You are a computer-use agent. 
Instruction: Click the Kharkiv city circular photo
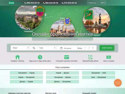point(96,20)
